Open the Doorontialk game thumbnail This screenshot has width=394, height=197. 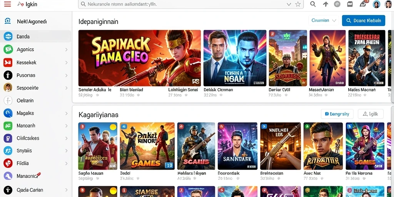tap(237, 146)
